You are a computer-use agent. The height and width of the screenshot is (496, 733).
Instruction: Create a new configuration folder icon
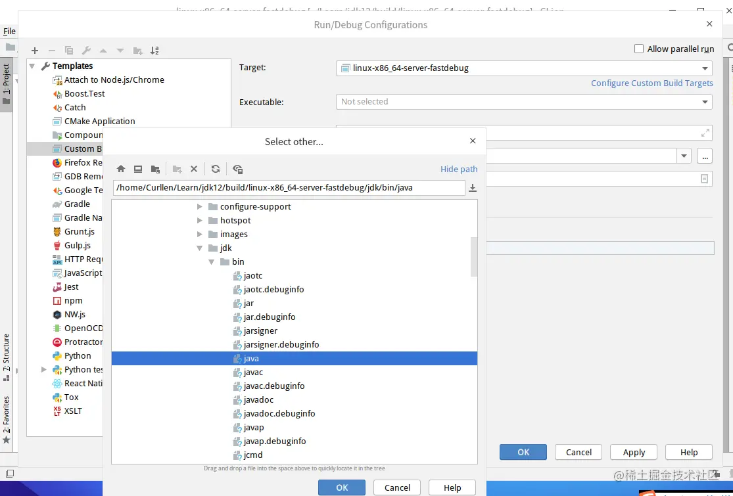pos(137,51)
